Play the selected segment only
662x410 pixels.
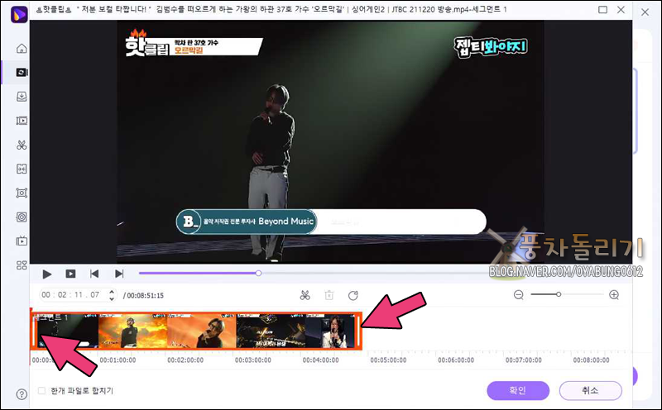pyautogui.click(x=70, y=274)
